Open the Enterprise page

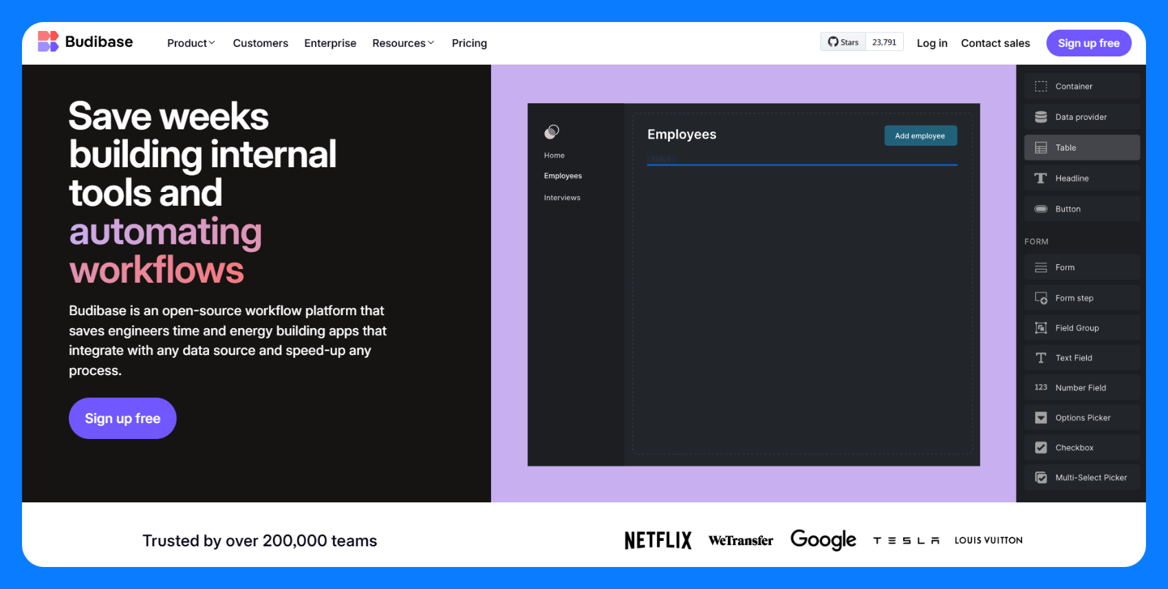pyautogui.click(x=330, y=43)
